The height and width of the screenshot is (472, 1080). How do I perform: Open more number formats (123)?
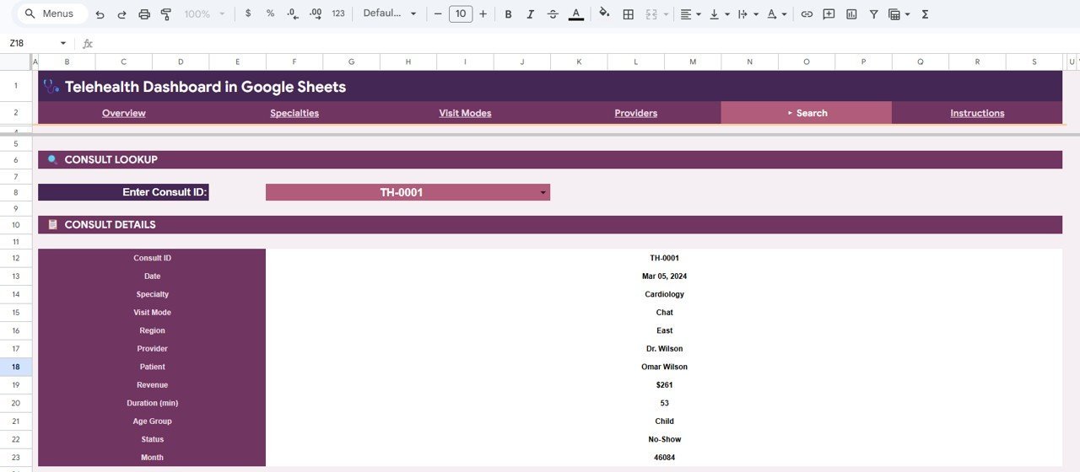coord(338,13)
